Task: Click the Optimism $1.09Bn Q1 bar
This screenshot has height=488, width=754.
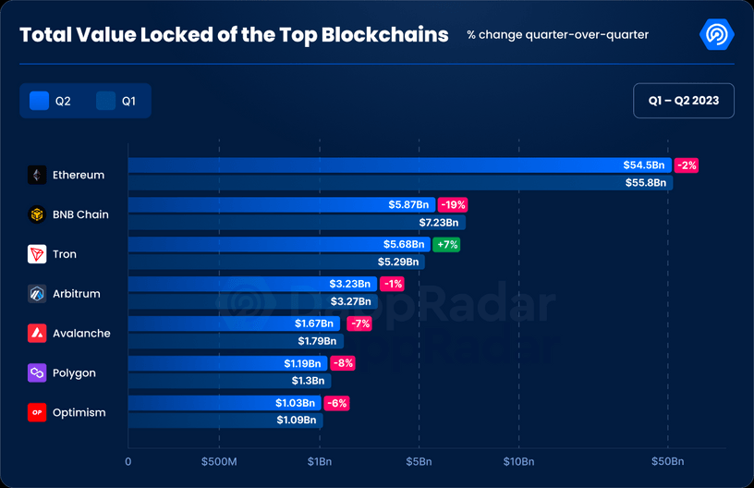Action: (225, 421)
